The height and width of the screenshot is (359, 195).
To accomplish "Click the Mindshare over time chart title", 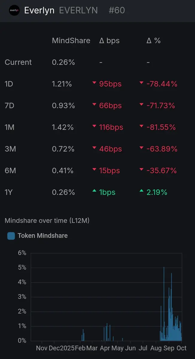I will [47, 221].
